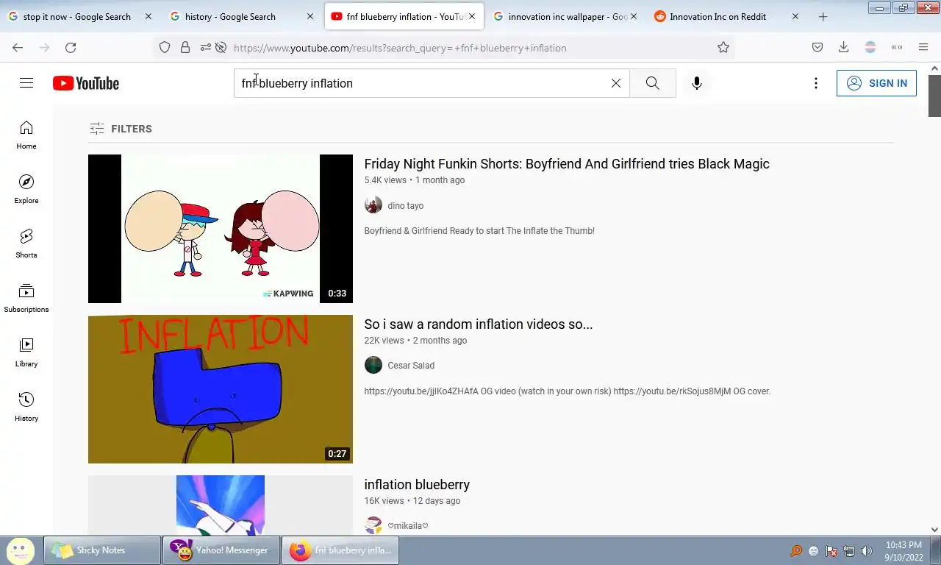Screen dimensions: 941x565
Task: Click the scrollbar down arrow
Action: (934, 529)
